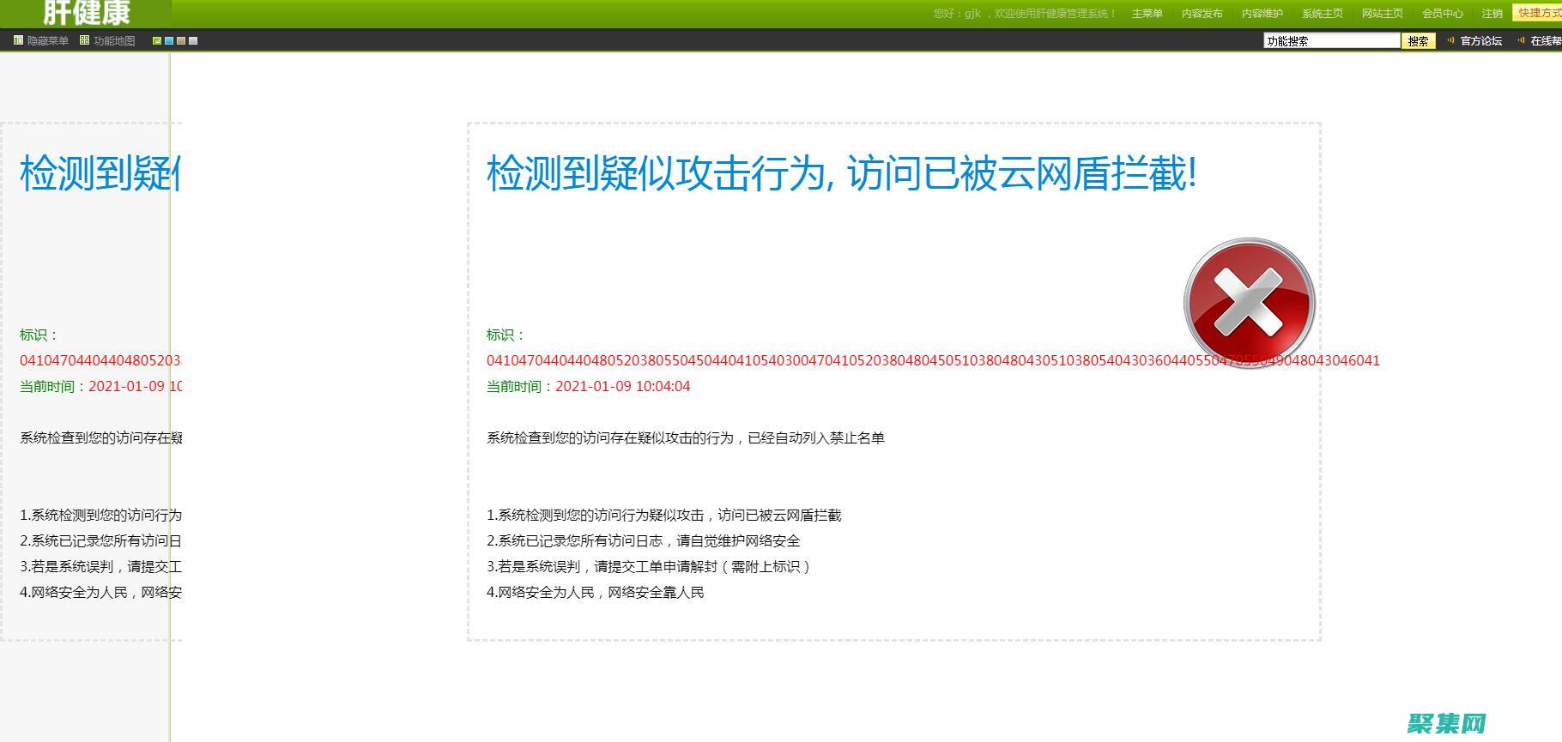Select the tan theme color swatch

pos(181,40)
